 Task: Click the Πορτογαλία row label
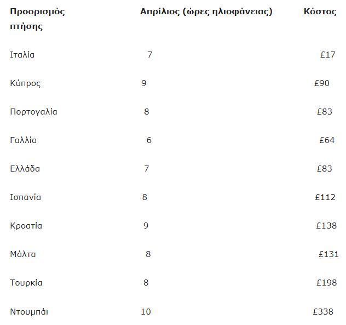tap(33, 112)
